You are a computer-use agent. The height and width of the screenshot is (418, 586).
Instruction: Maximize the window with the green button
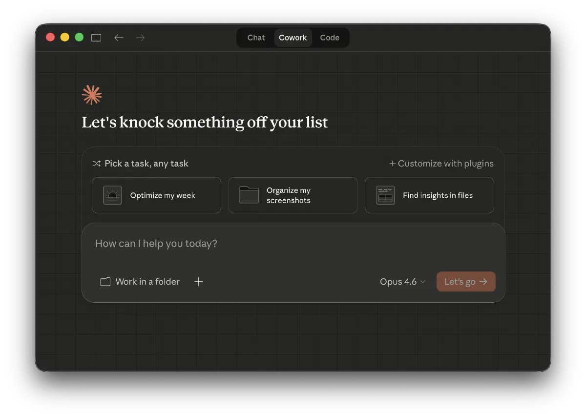[79, 38]
